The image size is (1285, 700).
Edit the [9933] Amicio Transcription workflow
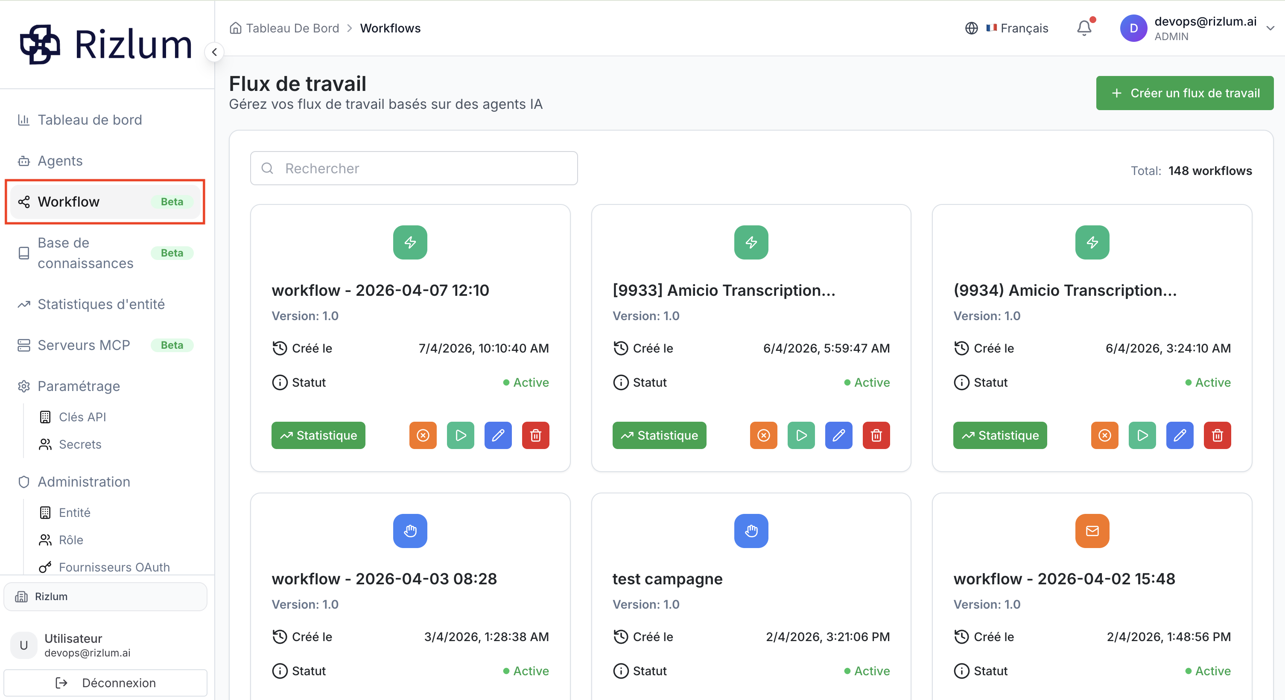tap(838, 435)
